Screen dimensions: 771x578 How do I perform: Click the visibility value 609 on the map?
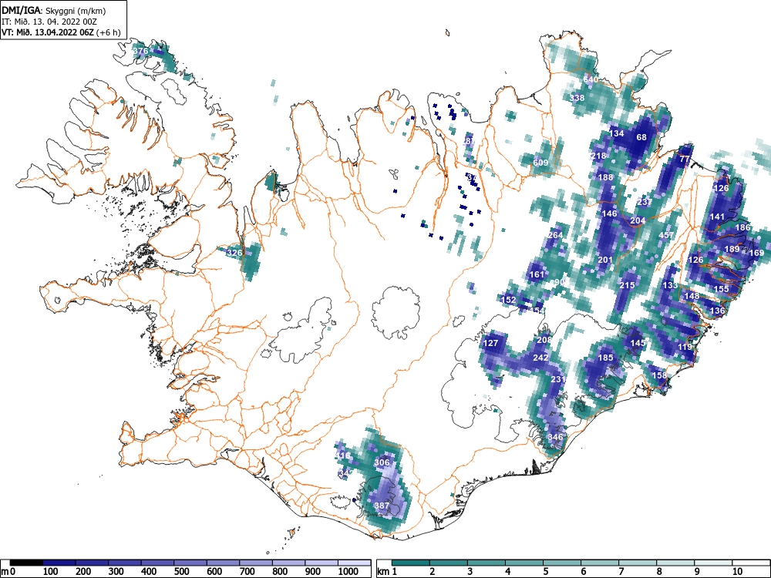tap(540, 163)
